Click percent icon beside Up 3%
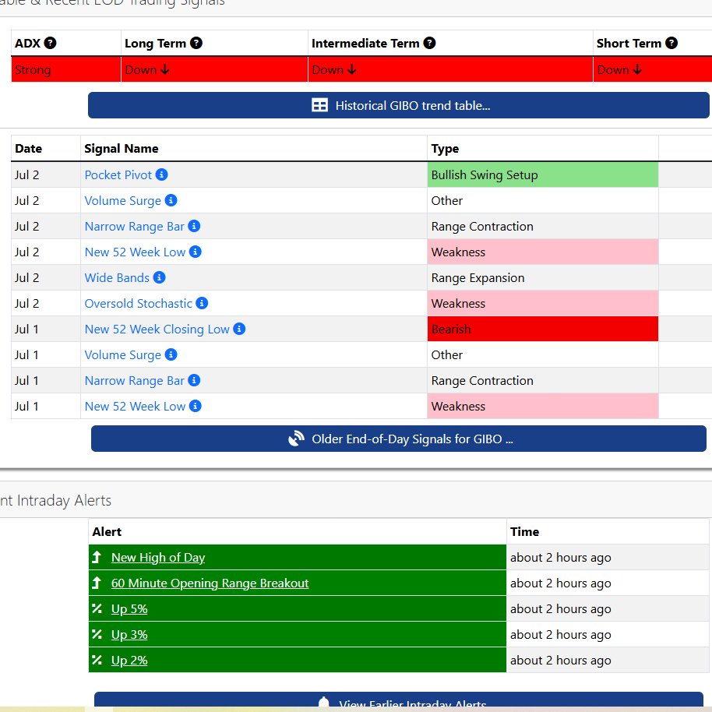This screenshot has width=712, height=712. pos(97,634)
